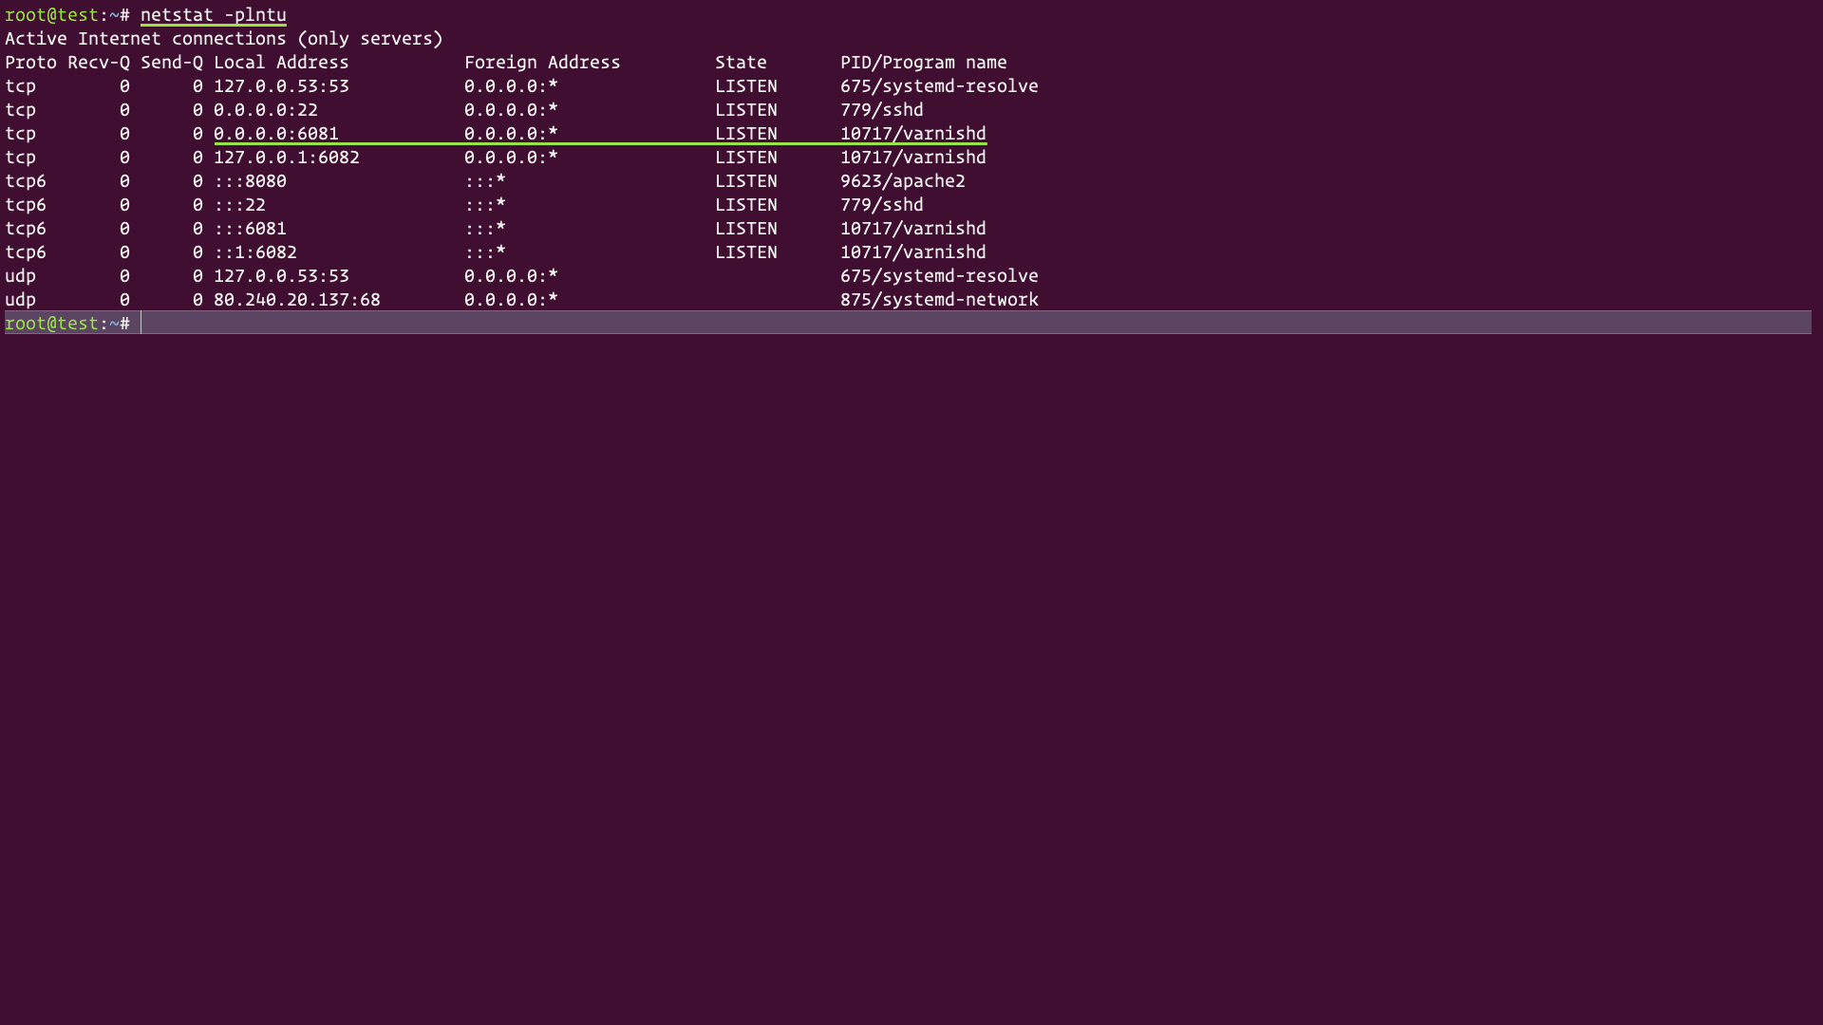The width and height of the screenshot is (1823, 1025).
Task: Click the root@test prompt on the first line
Action: click(67, 15)
